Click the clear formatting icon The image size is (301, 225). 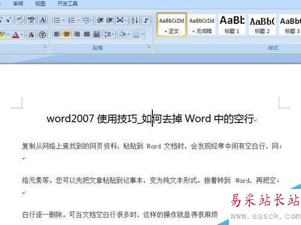(19, 20)
